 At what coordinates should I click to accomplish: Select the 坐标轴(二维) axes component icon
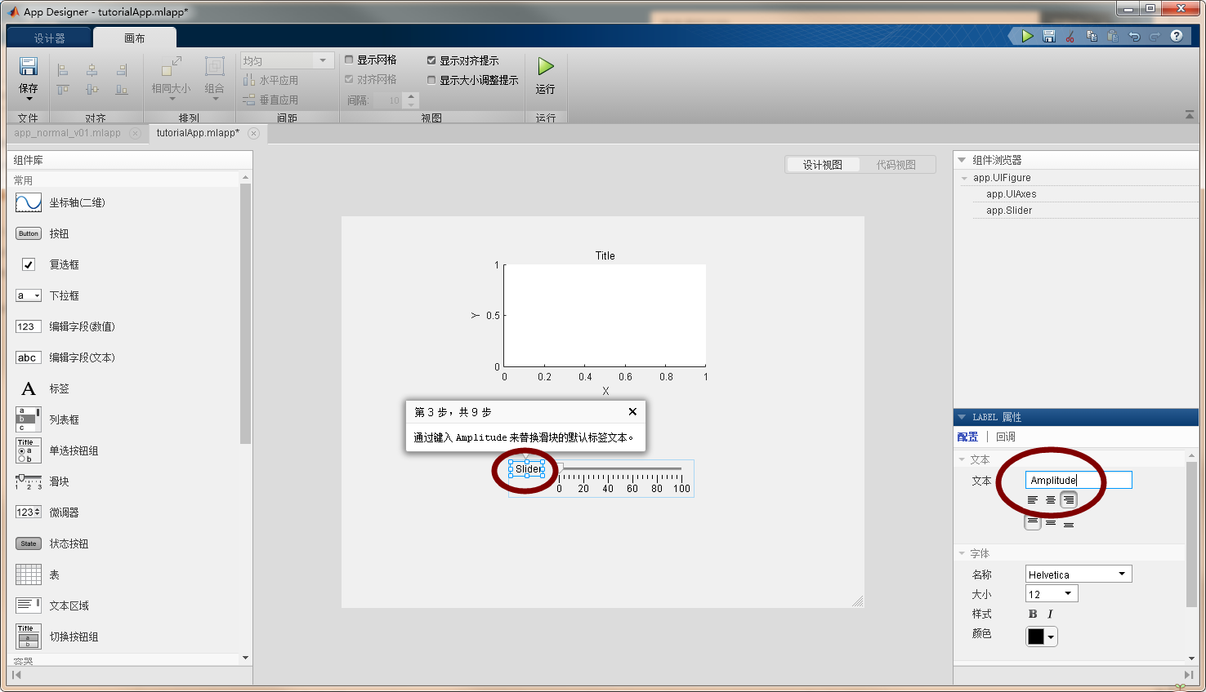[x=28, y=202]
